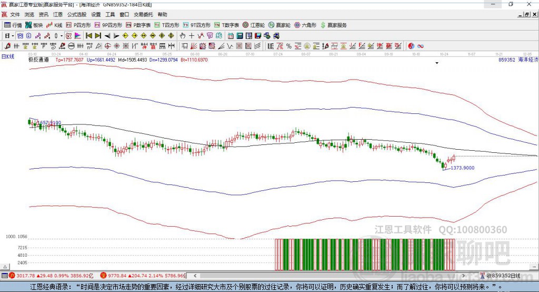
Task: Expand the small black triangle above chart
Action: (437, 63)
